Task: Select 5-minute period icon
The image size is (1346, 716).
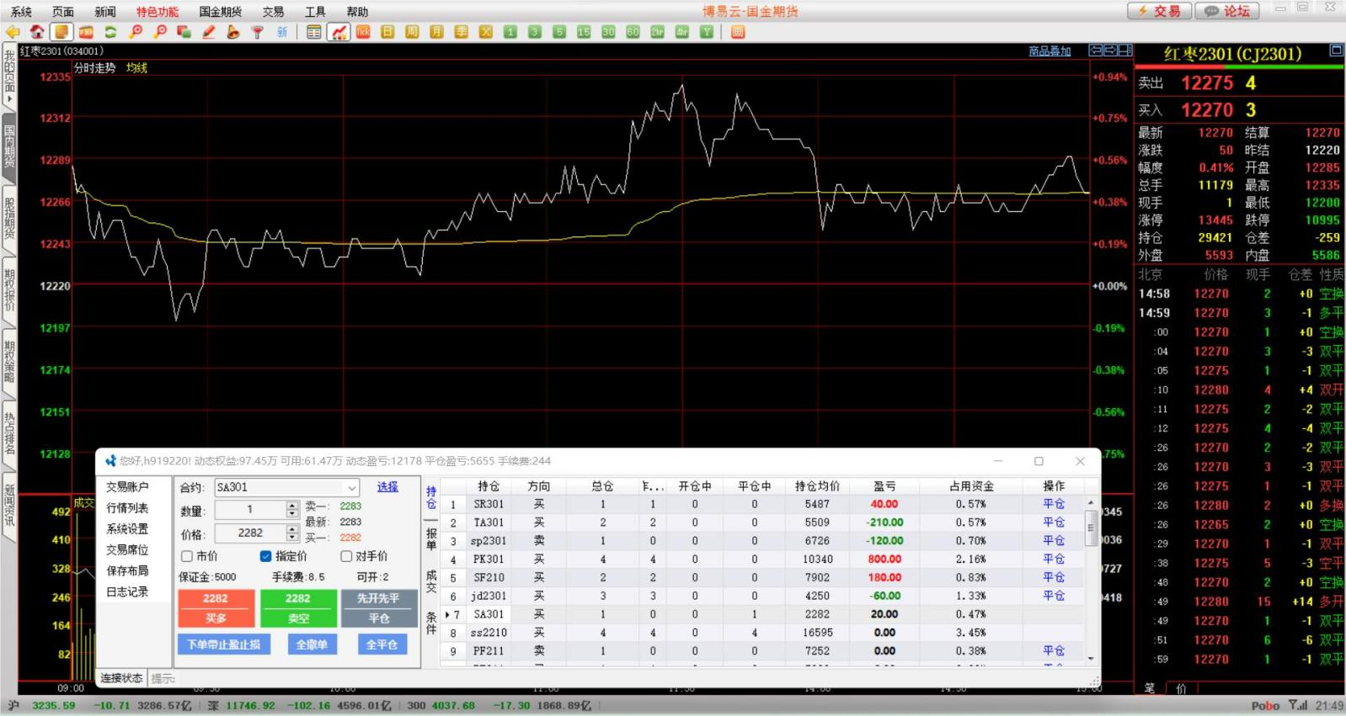Action: (558, 32)
